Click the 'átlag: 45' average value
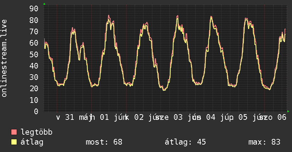This screenshot has width=292, height=152. pos(185,142)
